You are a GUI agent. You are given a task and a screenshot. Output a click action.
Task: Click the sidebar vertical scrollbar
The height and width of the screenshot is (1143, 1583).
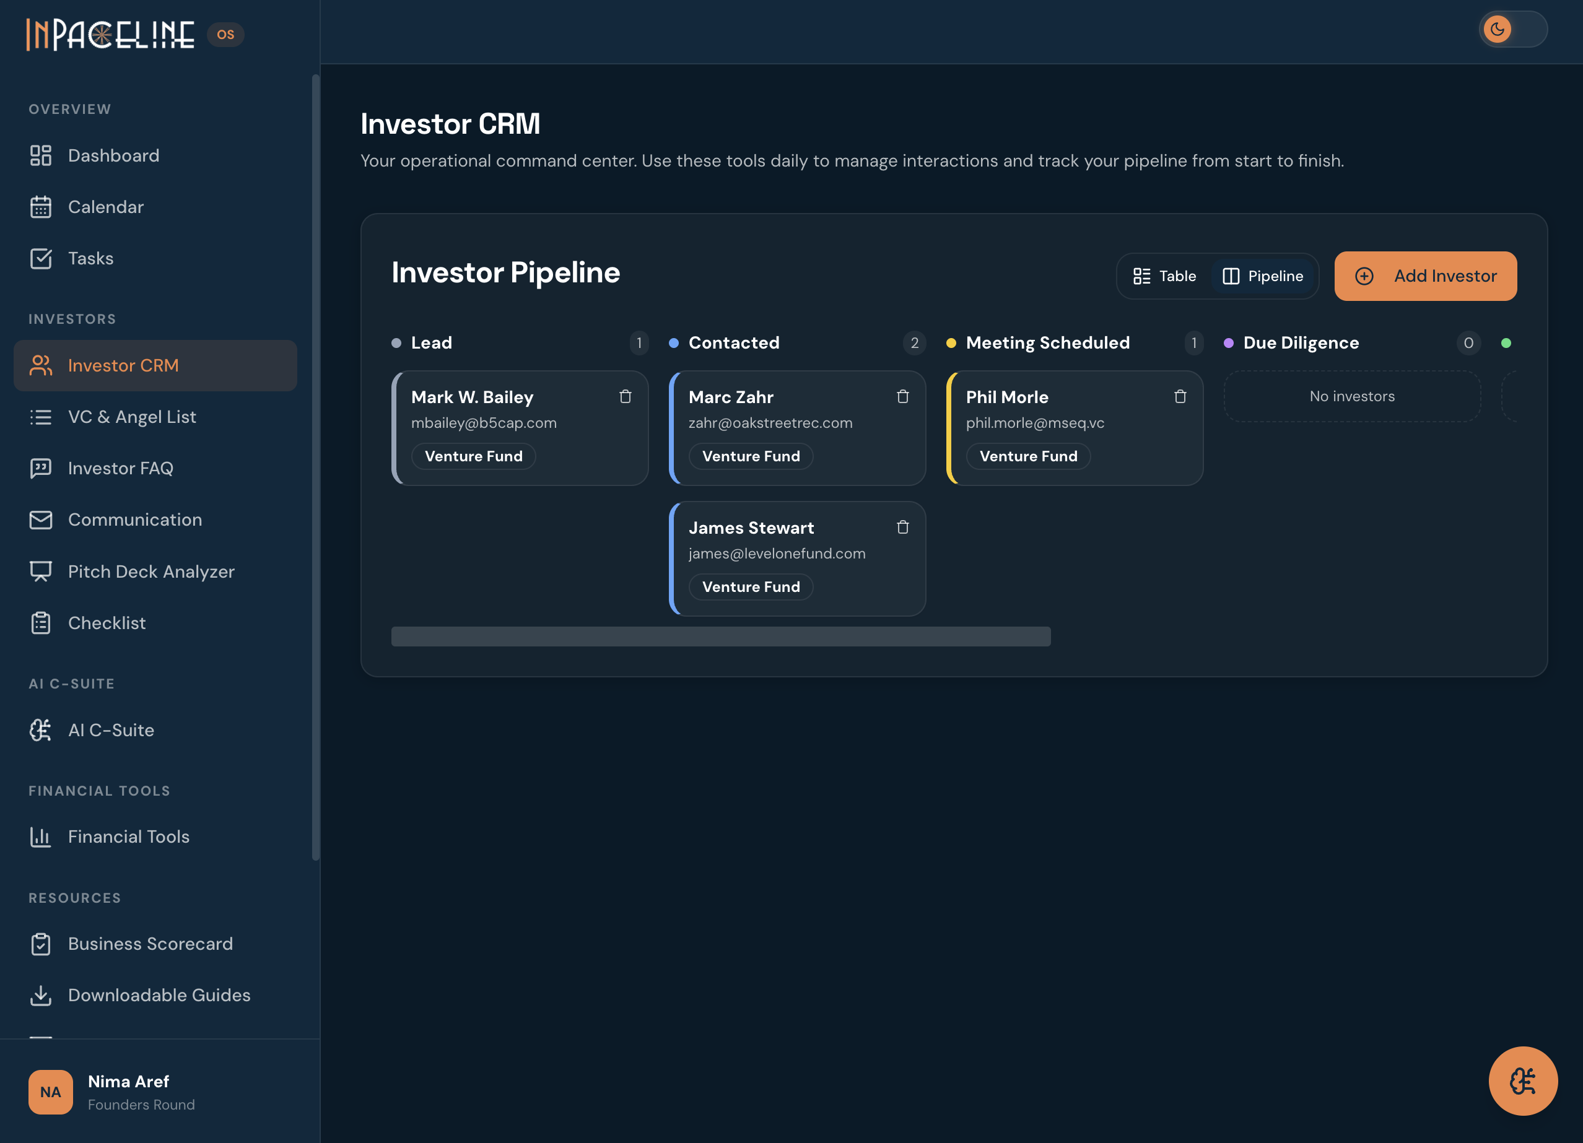coord(315,466)
